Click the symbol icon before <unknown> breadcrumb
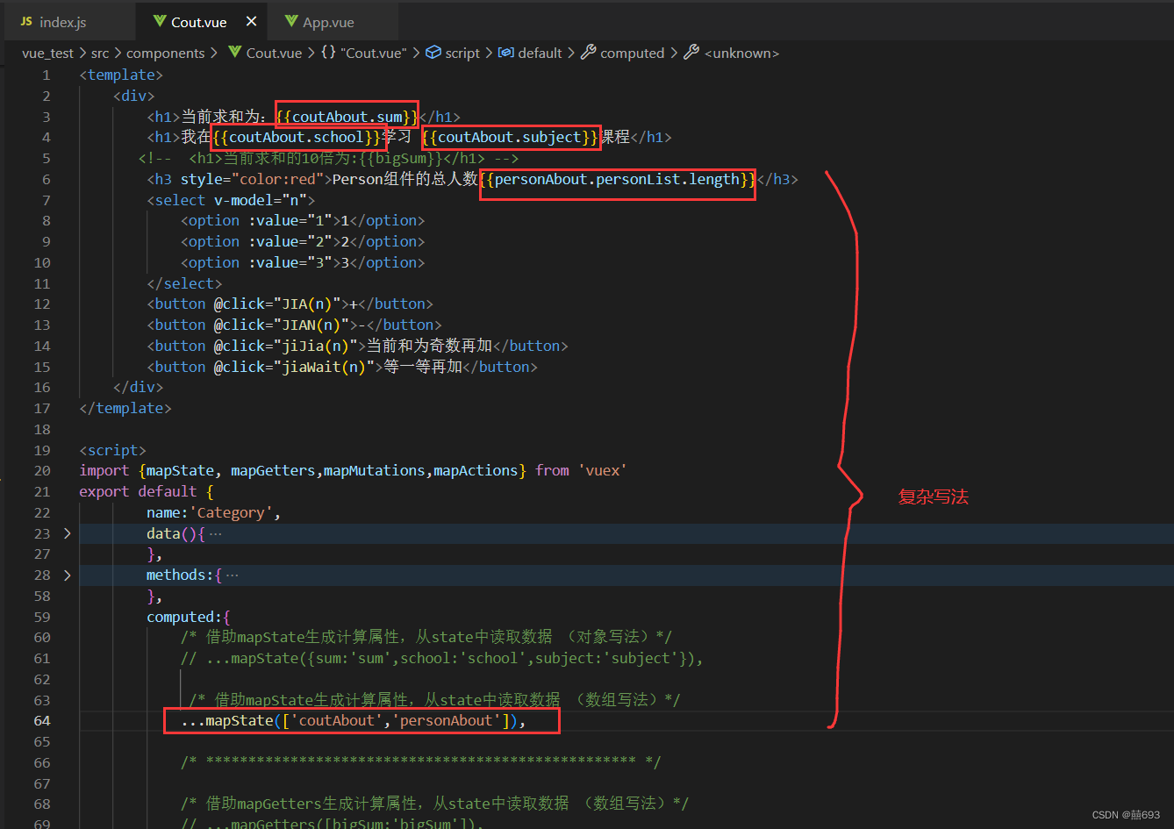1174x829 pixels. (x=693, y=53)
